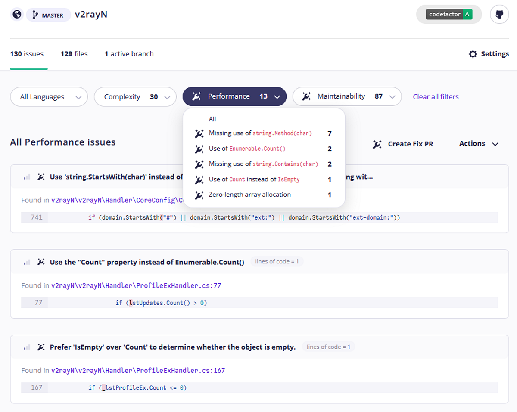
Task: Select Use of Enumerable.Count() entry
Action: point(264,149)
